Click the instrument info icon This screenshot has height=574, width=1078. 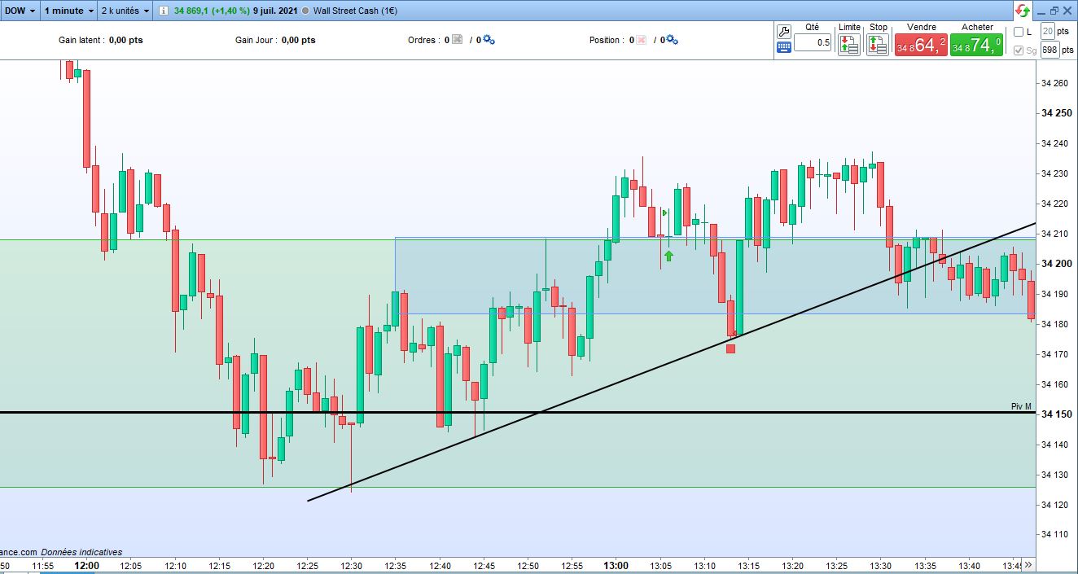tap(164, 11)
